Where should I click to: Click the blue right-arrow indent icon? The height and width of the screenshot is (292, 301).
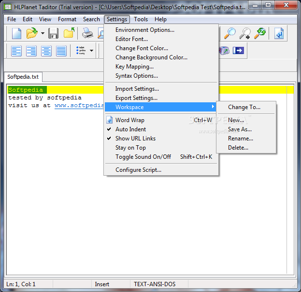[238, 51]
